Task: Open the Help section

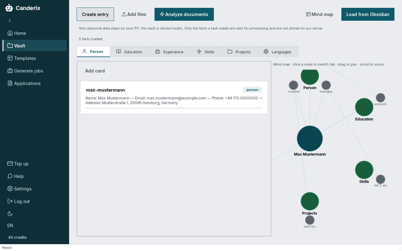Action: pyautogui.click(x=35, y=176)
